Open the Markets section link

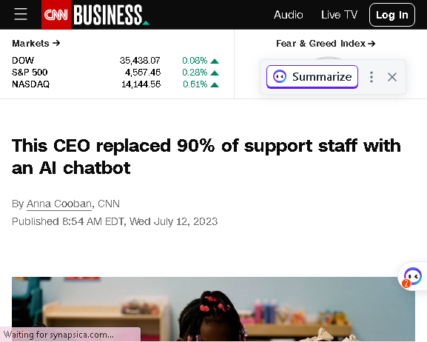pos(36,44)
